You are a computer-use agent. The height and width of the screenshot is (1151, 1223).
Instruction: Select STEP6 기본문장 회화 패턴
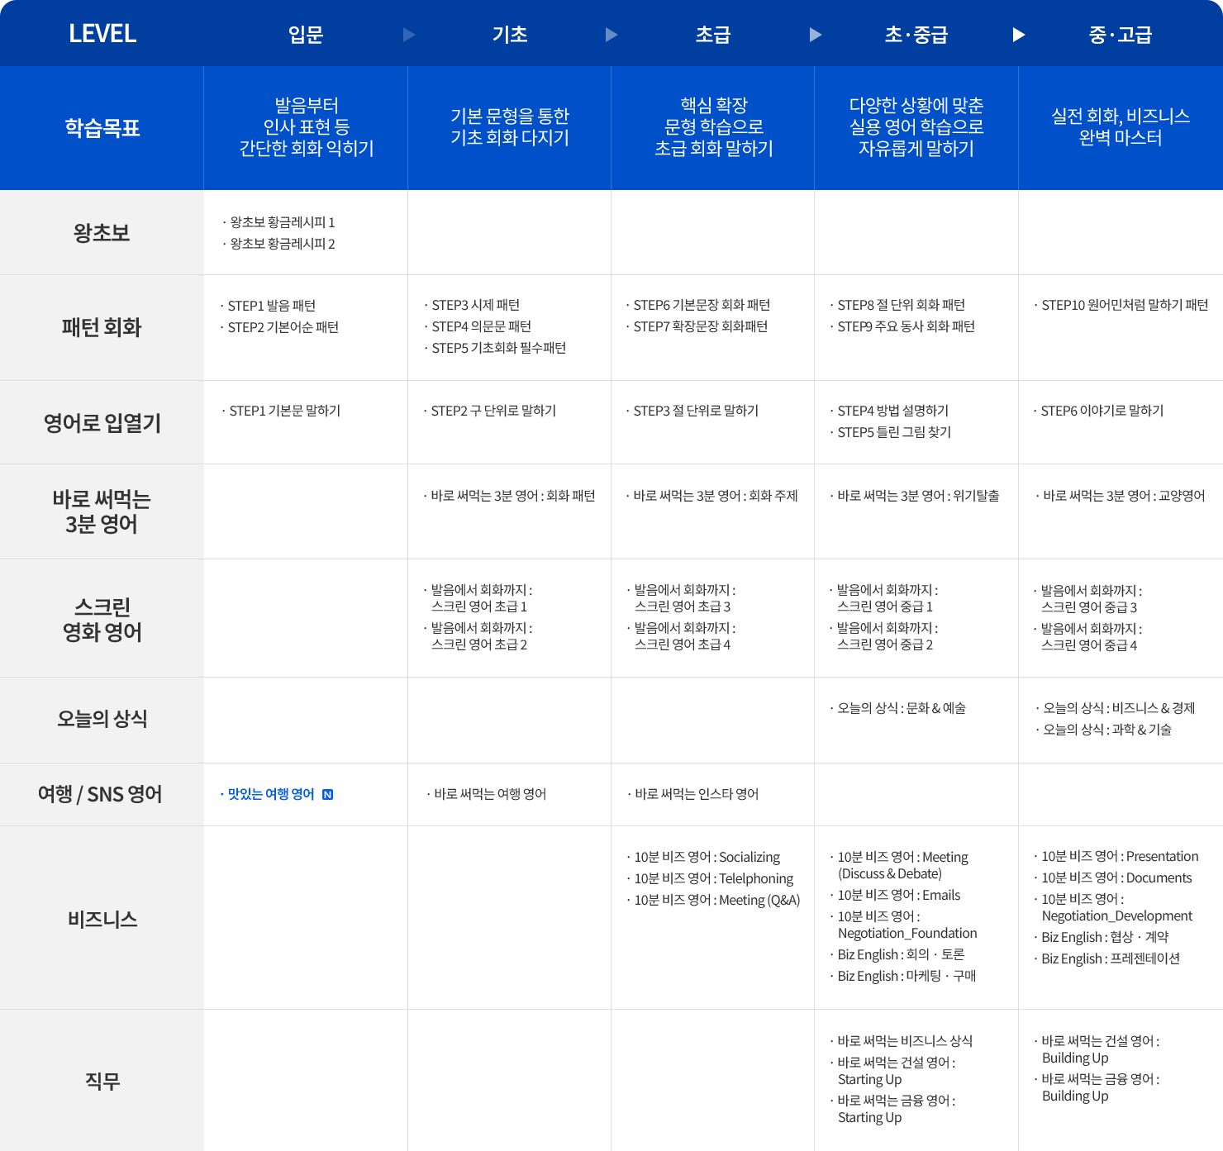702,305
